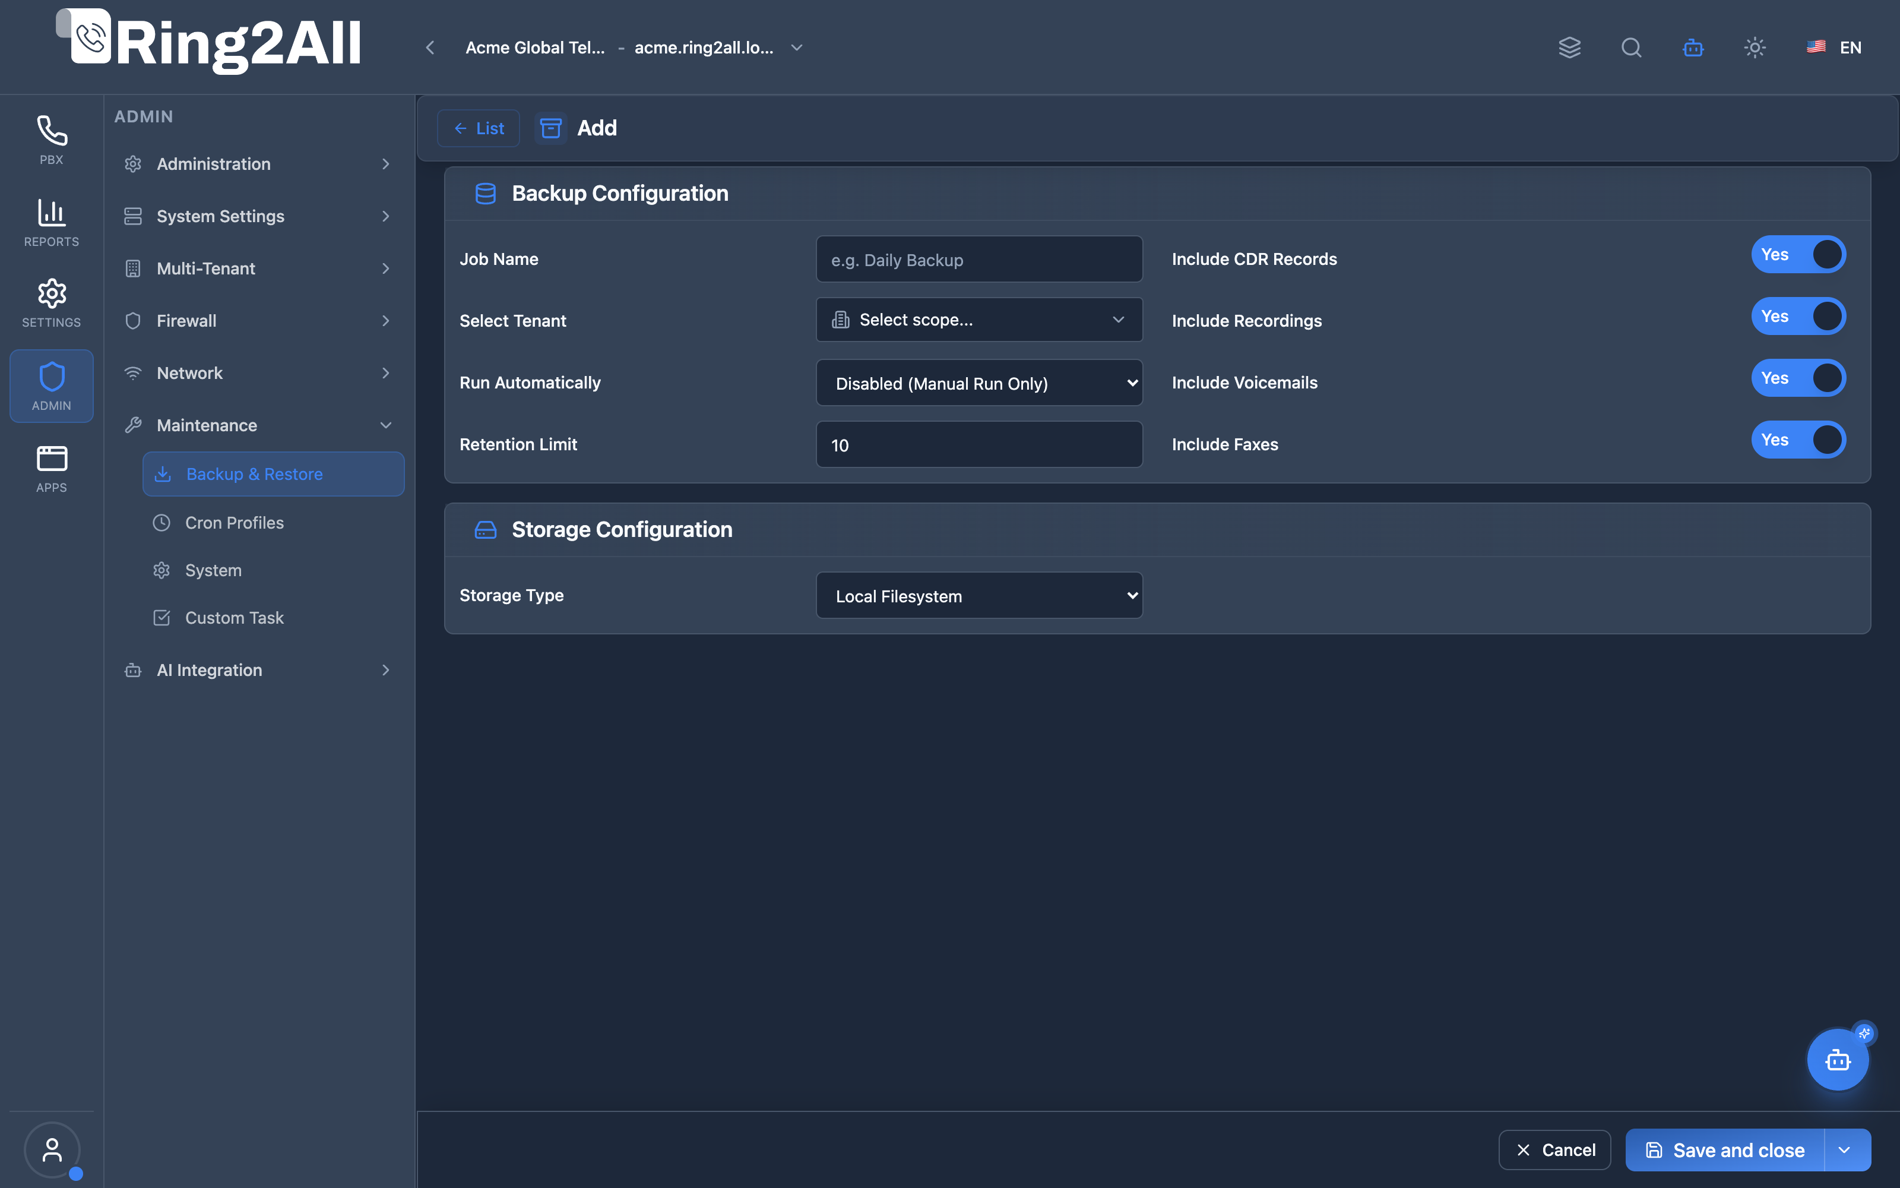Screen dimensions: 1900x1188
Task: Click the Retention Limit field
Action: (979, 445)
